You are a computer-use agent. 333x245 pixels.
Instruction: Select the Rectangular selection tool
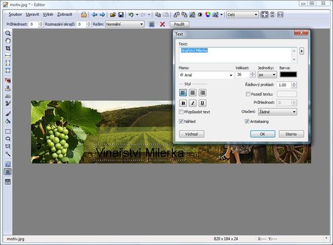(x=8, y=131)
